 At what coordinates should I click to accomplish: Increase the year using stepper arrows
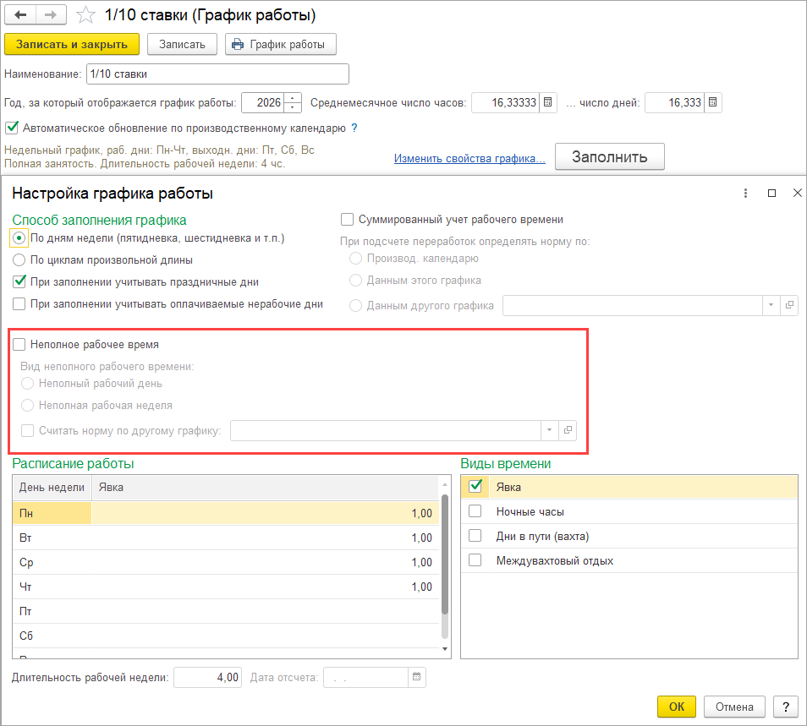(x=294, y=98)
